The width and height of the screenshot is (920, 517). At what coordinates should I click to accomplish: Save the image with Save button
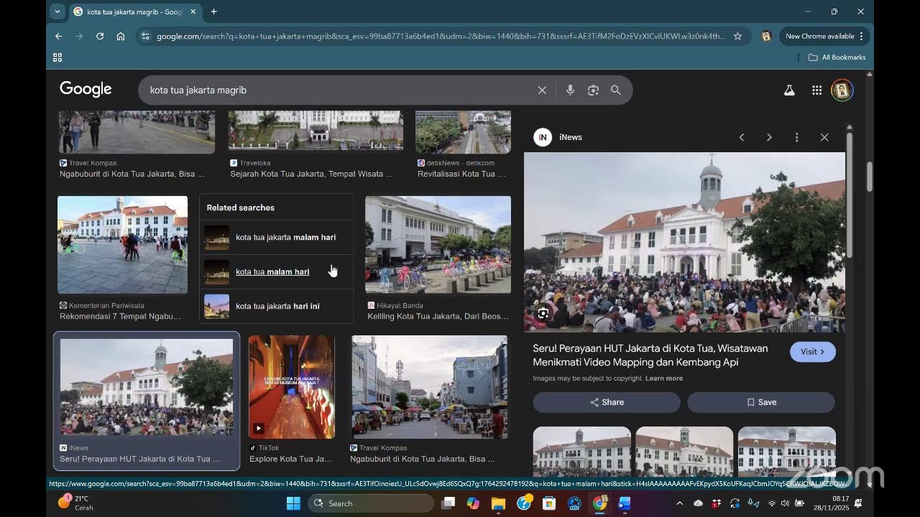[x=761, y=402]
